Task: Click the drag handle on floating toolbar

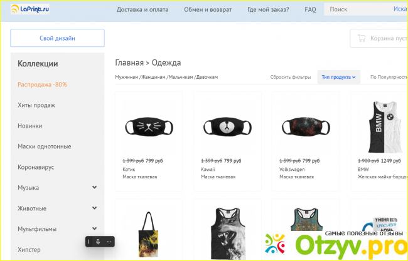Action: tap(89, 242)
